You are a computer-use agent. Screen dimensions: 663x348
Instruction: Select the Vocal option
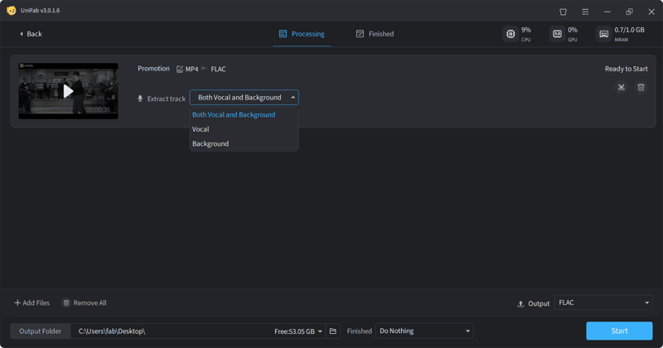(201, 129)
